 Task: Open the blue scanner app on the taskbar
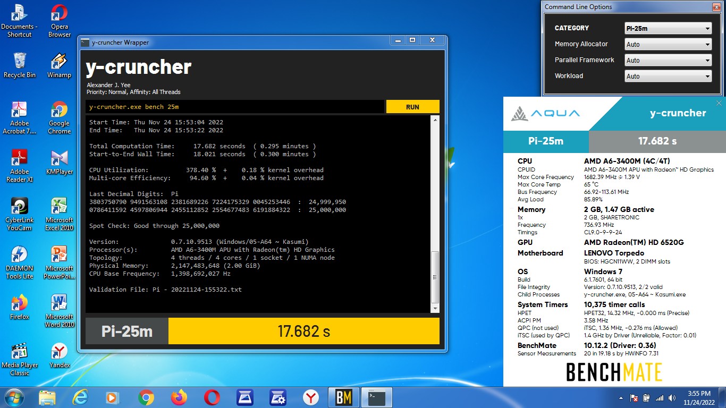pos(245,397)
